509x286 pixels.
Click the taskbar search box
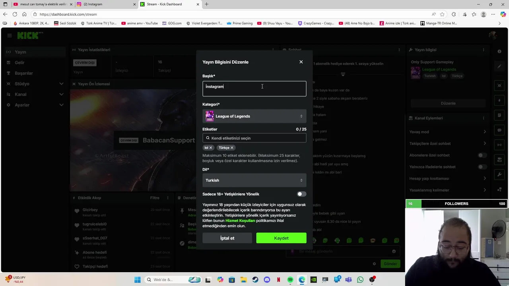[173, 280]
